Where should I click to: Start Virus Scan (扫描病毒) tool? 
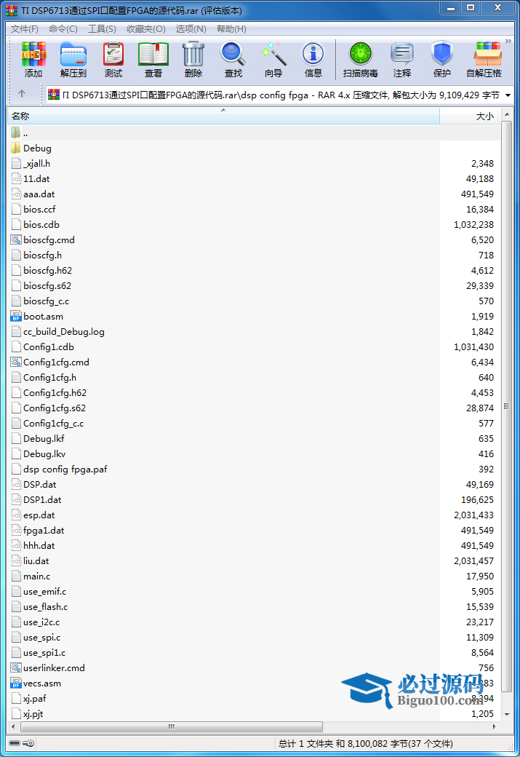click(360, 58)
